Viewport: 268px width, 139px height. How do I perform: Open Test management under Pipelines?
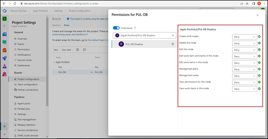[27, 119]
